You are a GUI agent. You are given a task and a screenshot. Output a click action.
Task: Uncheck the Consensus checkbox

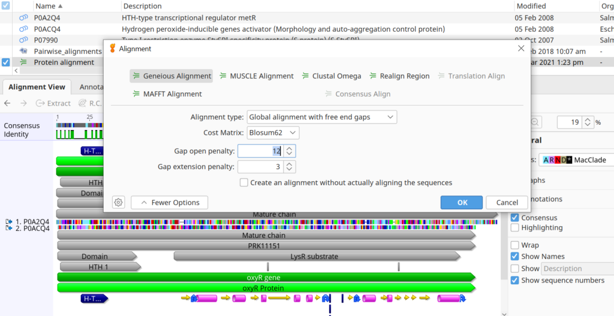pos(514,218)
